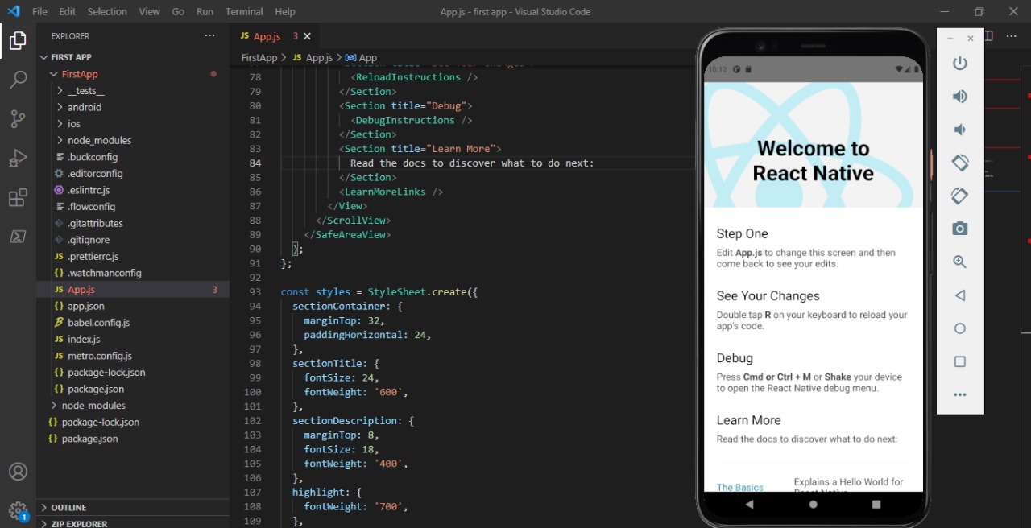
Task: Open the Manage gear icon
Action: coord(18,510)
